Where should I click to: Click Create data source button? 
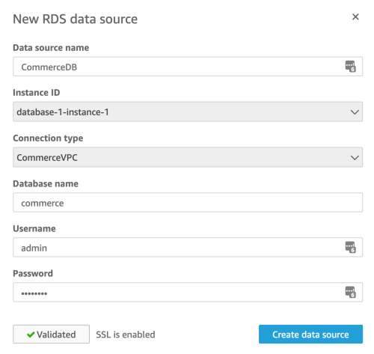310,335
